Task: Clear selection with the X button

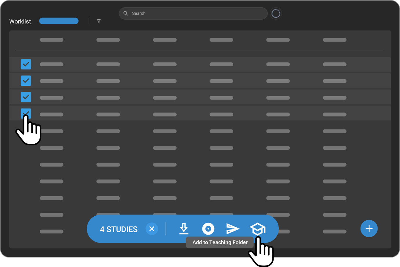Action: [x=152, y=229]
